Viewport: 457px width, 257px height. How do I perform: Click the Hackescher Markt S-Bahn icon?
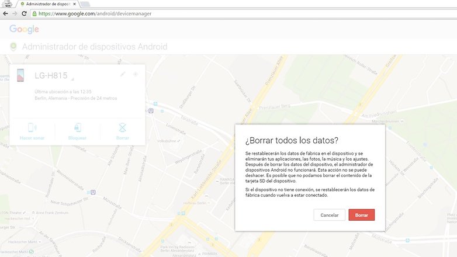(31, 252)
